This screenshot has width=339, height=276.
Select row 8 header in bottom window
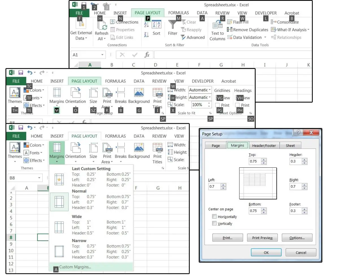(11, 237)
